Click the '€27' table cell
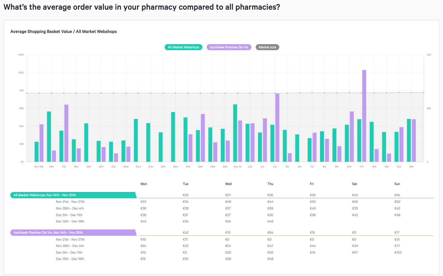The image size is (443, 276). click(228, 215)
